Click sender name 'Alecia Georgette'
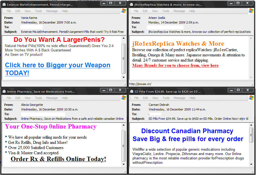256x175 pixels. point(32,105)
